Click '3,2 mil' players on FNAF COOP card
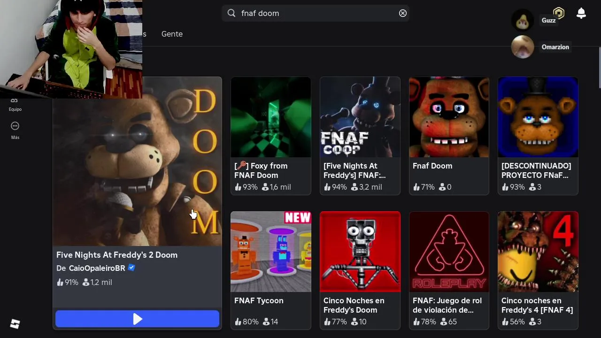601x338 pixels. (366, 187)
